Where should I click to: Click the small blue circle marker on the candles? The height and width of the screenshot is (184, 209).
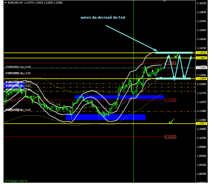pos(156,75)
